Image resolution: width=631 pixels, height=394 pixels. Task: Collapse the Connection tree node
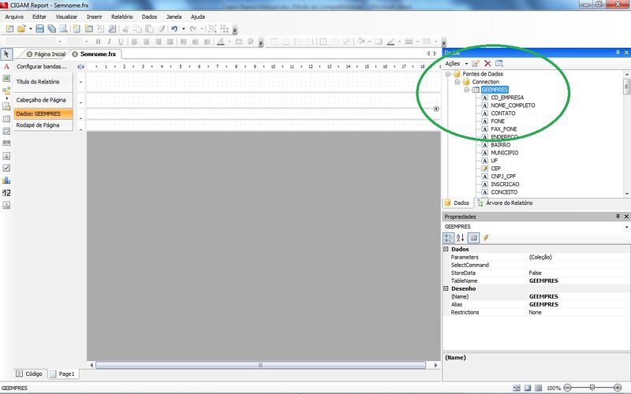[457, 82]
